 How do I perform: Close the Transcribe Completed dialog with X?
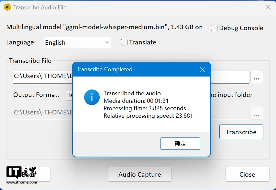tap(202, 69)
